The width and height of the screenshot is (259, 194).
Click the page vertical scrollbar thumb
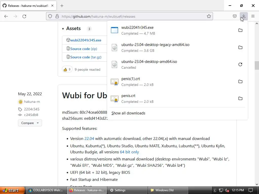coord(257,65)
